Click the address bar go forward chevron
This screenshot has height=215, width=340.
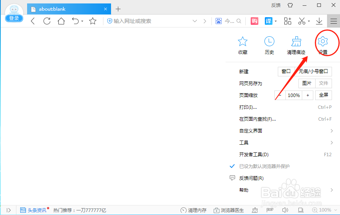pos(205,21)
